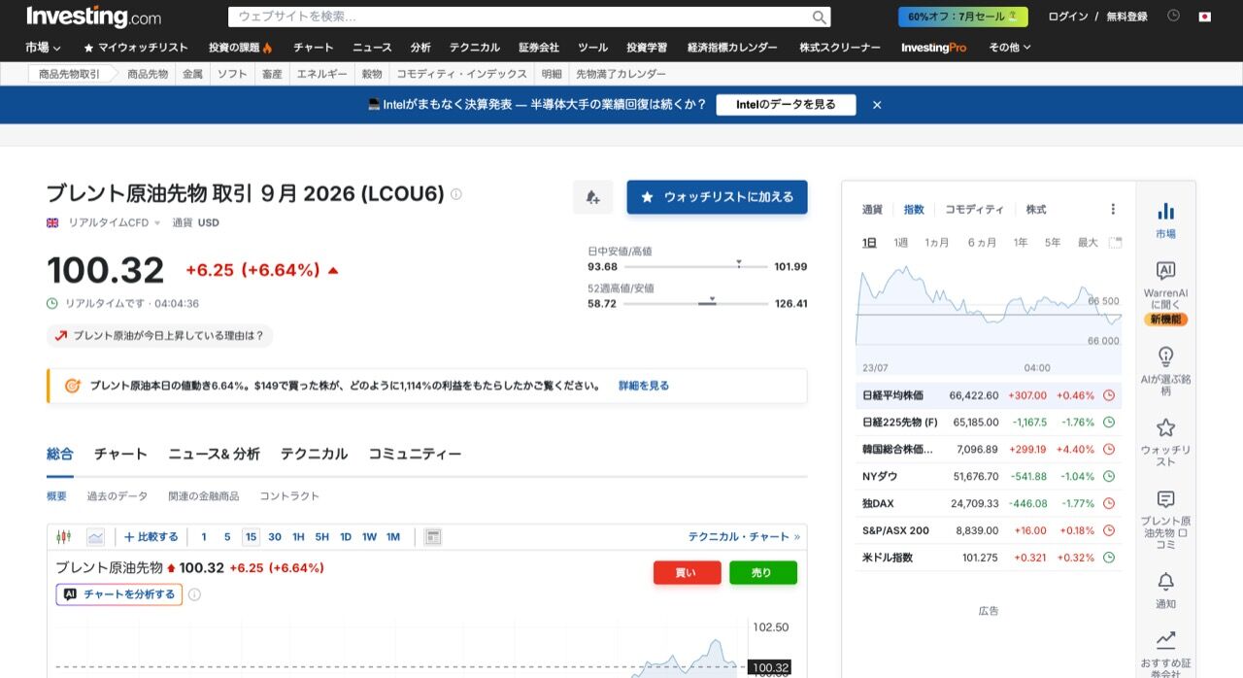Click the green 売り button
The image size is (1243, 678).
click(x=762, y=573)
